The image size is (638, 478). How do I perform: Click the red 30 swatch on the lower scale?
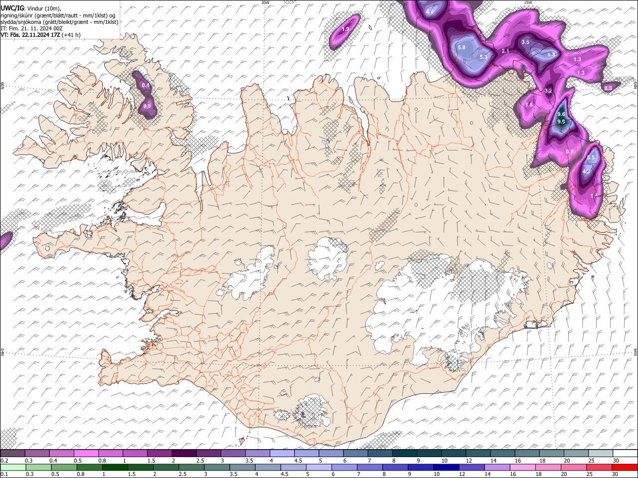click(x=625, y=467)
